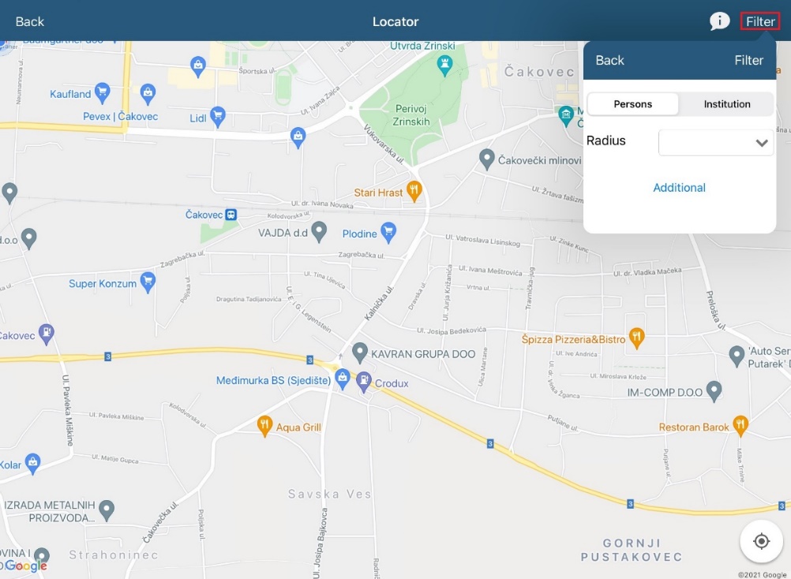
Task: Select the Kaufland store pin
Action: point(102,93)
